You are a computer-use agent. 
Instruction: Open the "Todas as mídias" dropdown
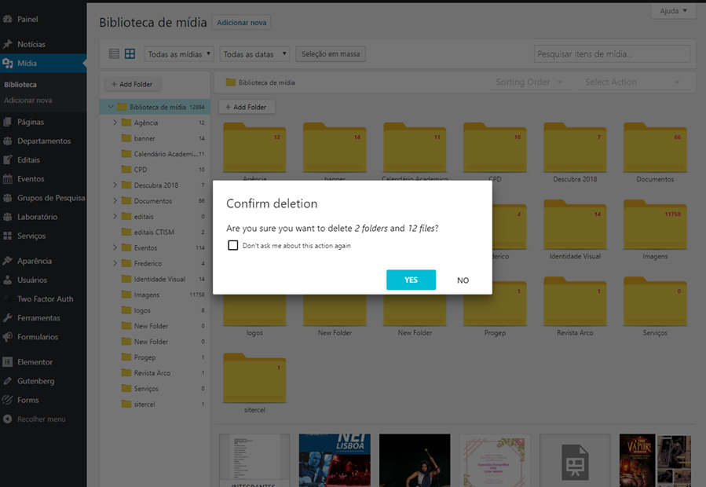point(180,54)
